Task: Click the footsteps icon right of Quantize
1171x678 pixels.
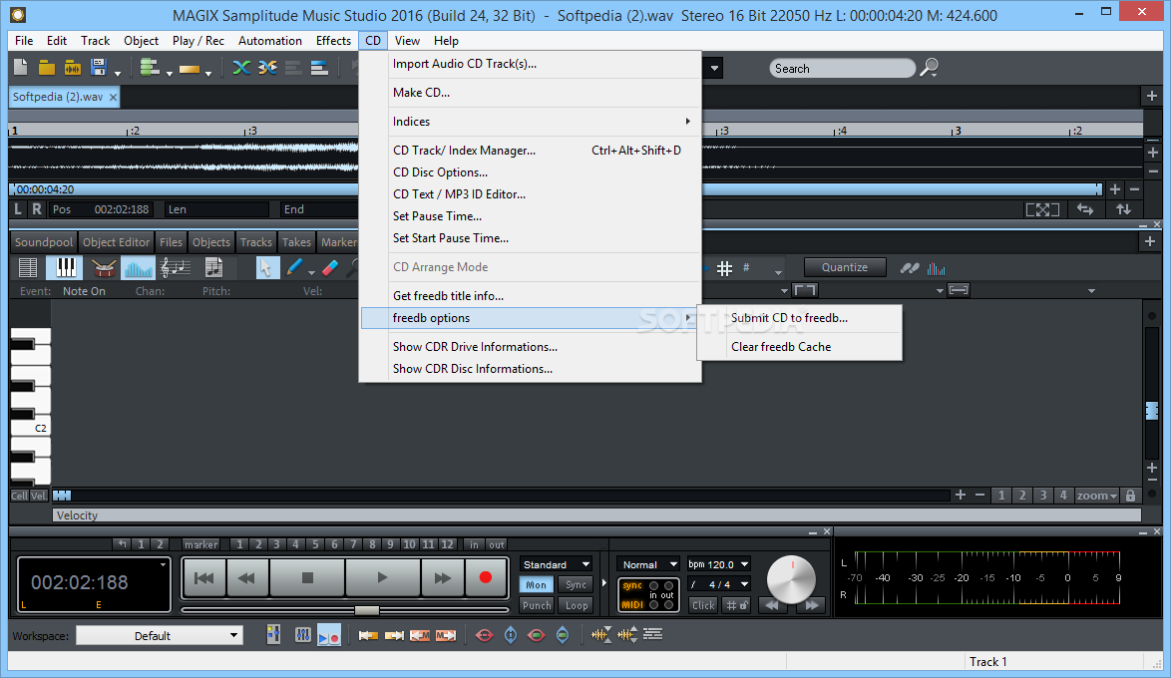Action: (909, 268)
